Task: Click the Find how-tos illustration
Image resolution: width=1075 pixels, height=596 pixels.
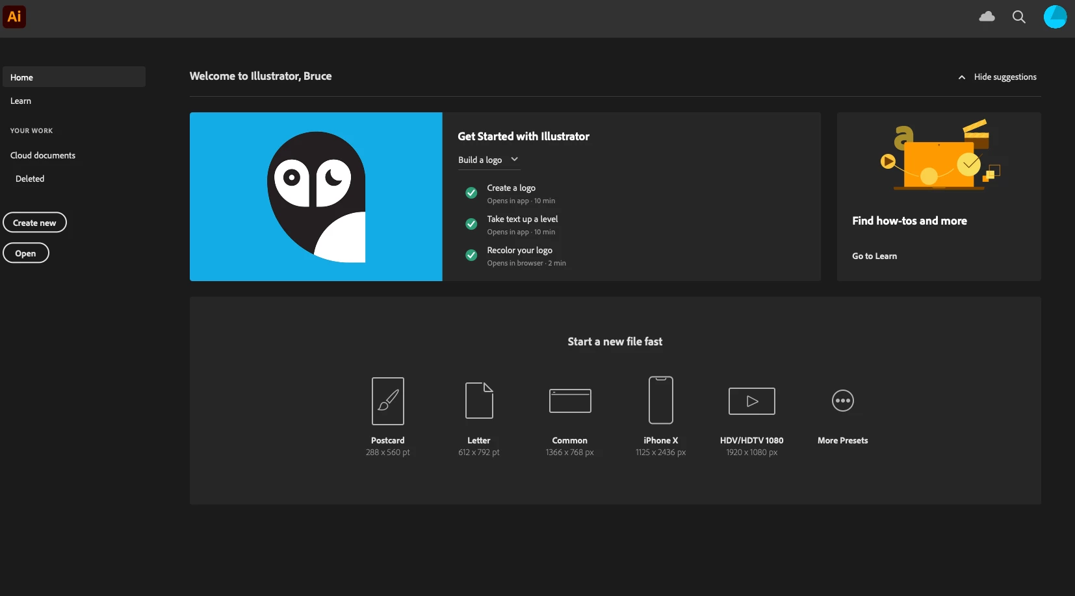Action: pos(940,155)
